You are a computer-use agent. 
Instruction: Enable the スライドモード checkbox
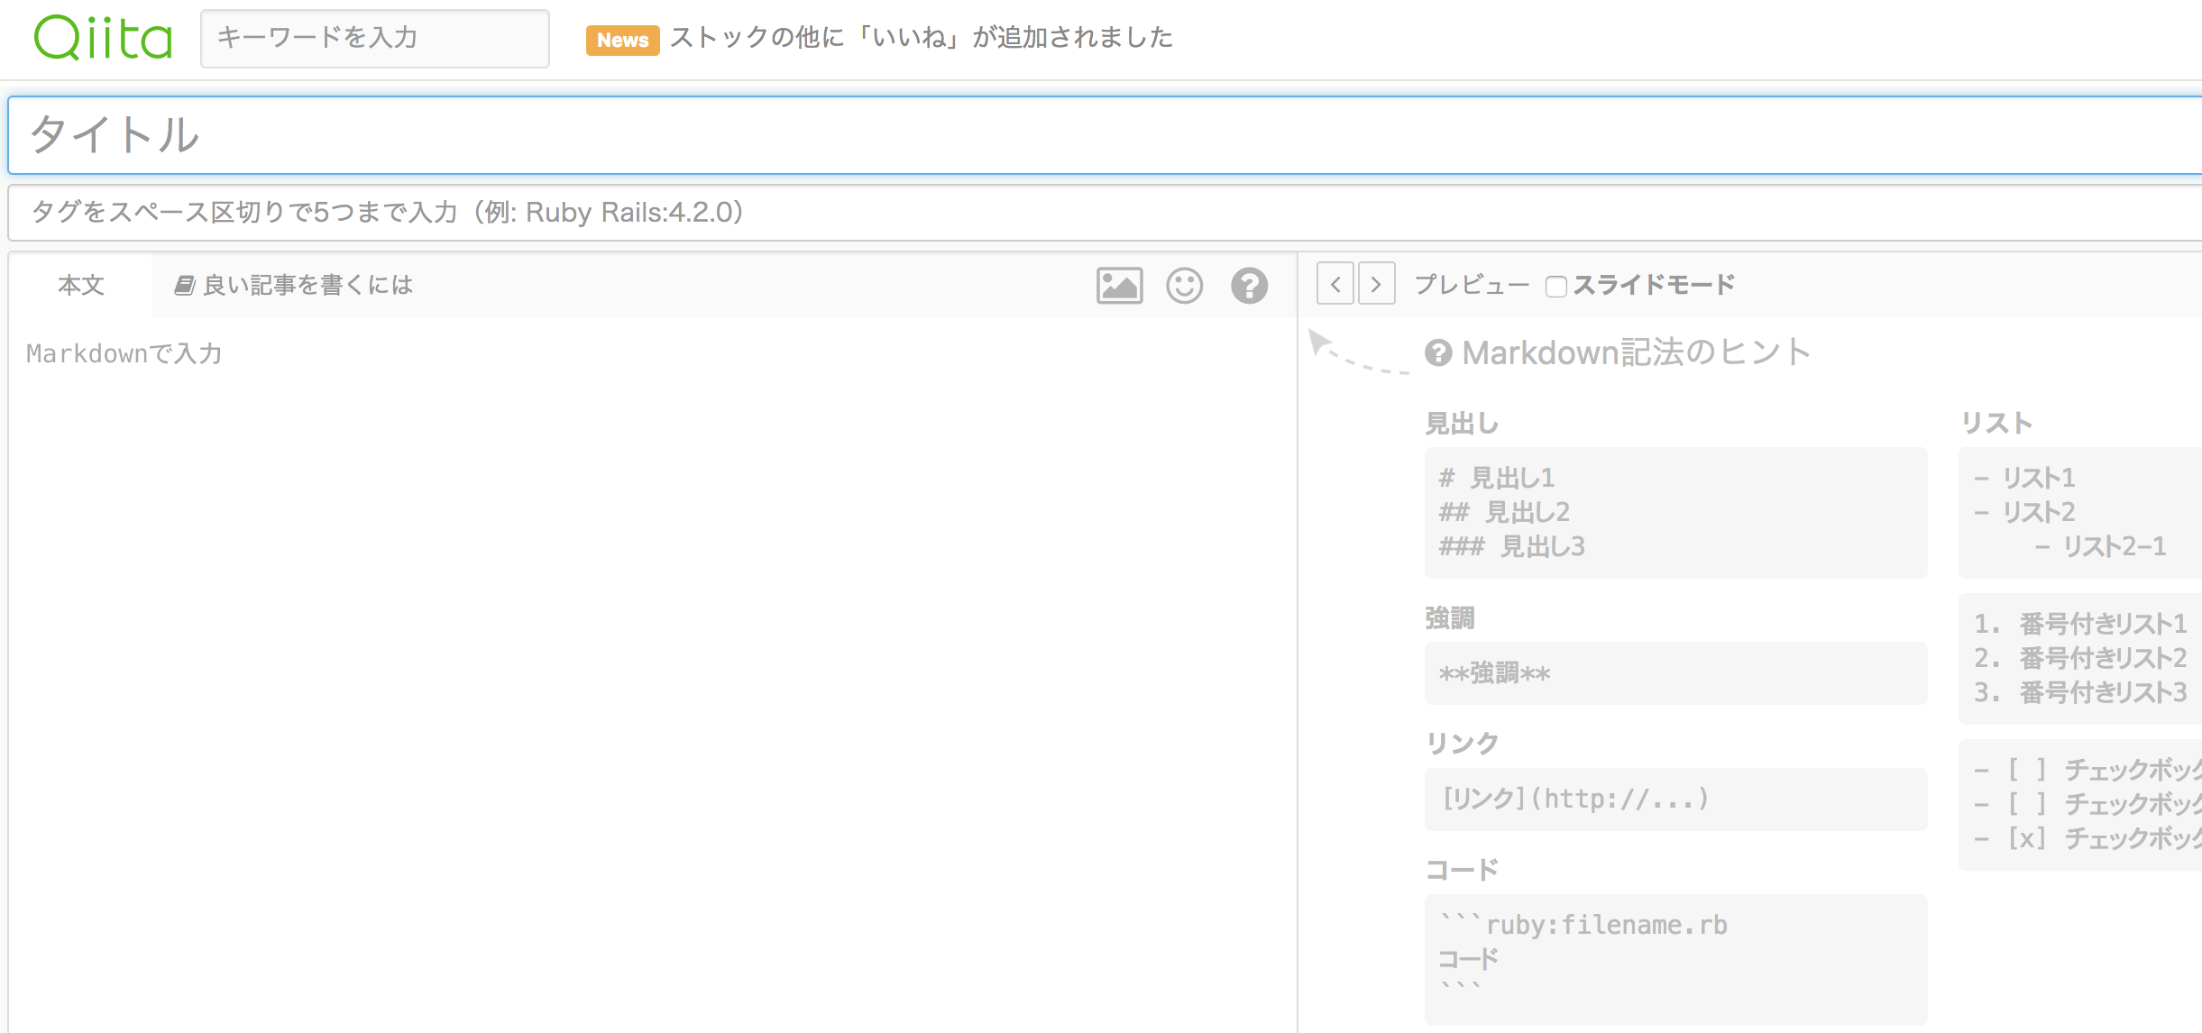coord(1555,286)
